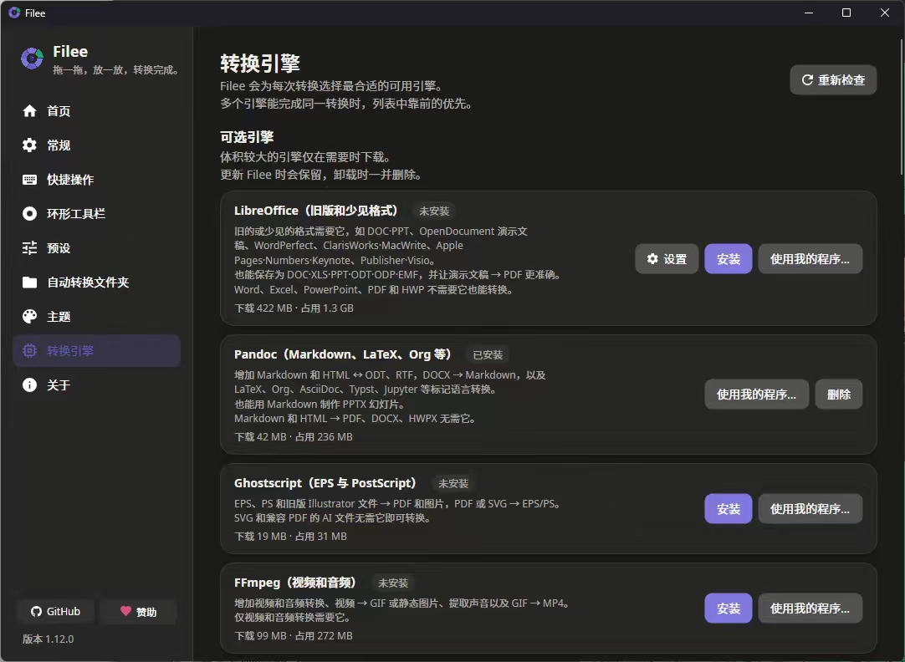This screenshot has height=662, width=905.
Task: Open 快捷操作 section
Action: click(x=97, y=180)
